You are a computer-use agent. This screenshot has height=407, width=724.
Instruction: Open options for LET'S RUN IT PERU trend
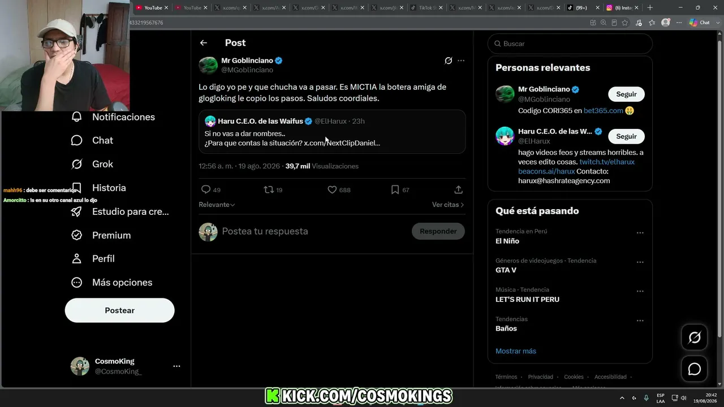(640, 291)
